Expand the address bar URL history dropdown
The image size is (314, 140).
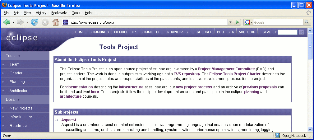click(230, 22)
